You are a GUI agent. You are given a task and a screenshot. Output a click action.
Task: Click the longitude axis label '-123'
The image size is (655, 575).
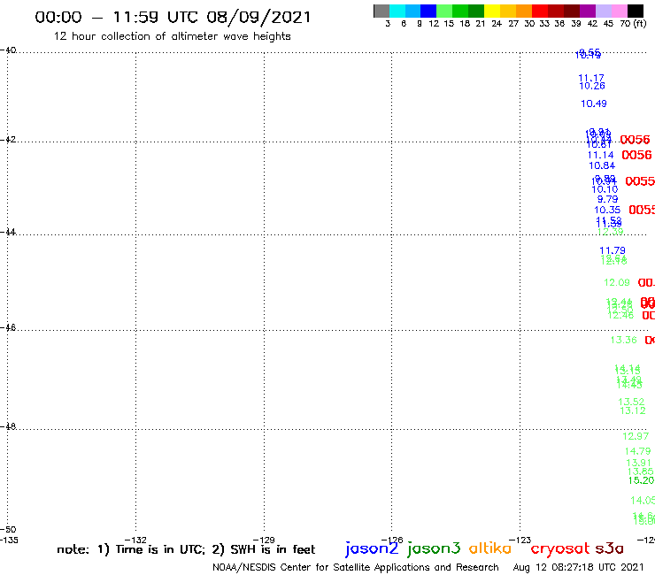tap(520, 540)
